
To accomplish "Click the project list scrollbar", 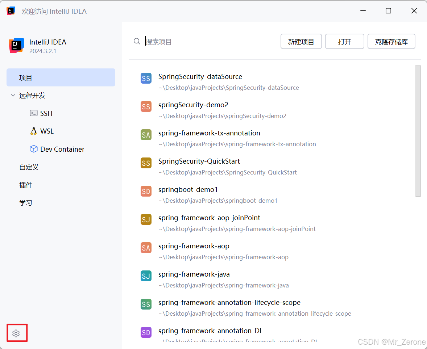I will tap(418, 131).
